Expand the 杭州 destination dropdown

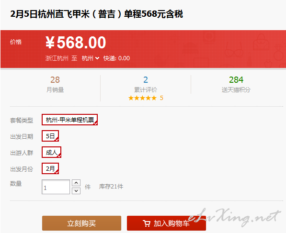click(91, 58)
